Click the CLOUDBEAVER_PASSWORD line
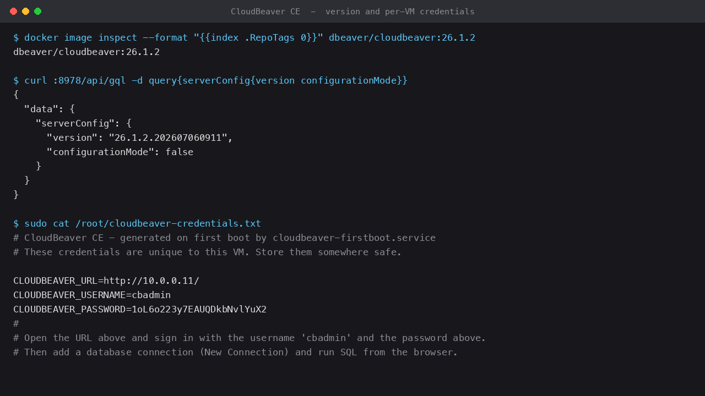 (140, 309)
